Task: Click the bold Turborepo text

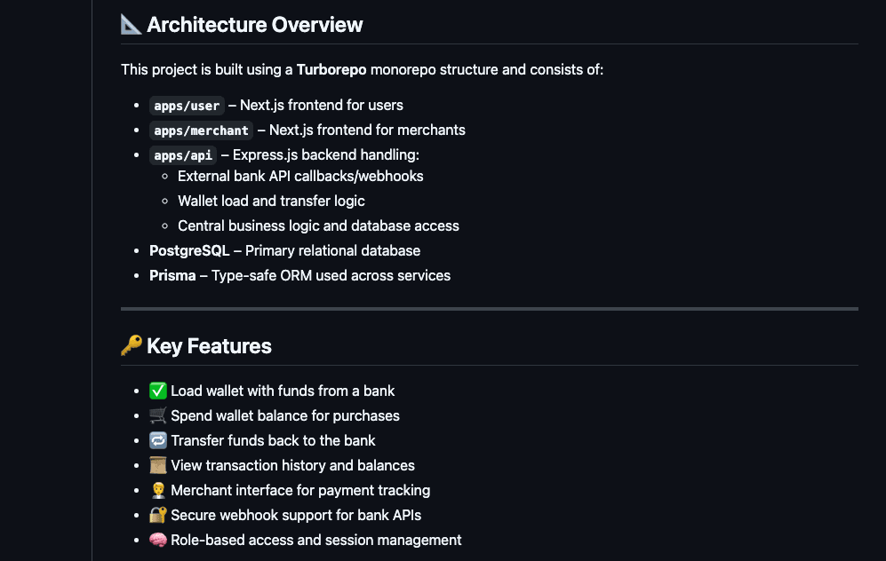Action: [x=331, y=69]
